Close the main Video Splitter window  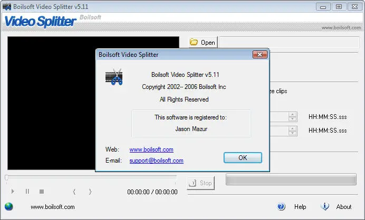(355, 7)
